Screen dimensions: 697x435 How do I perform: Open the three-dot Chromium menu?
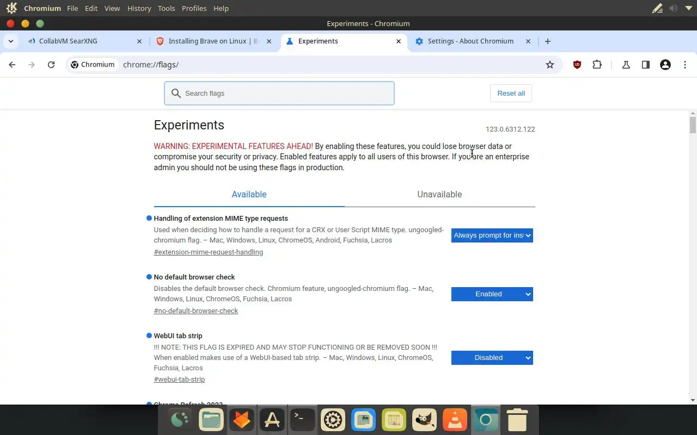click(685, 65)
